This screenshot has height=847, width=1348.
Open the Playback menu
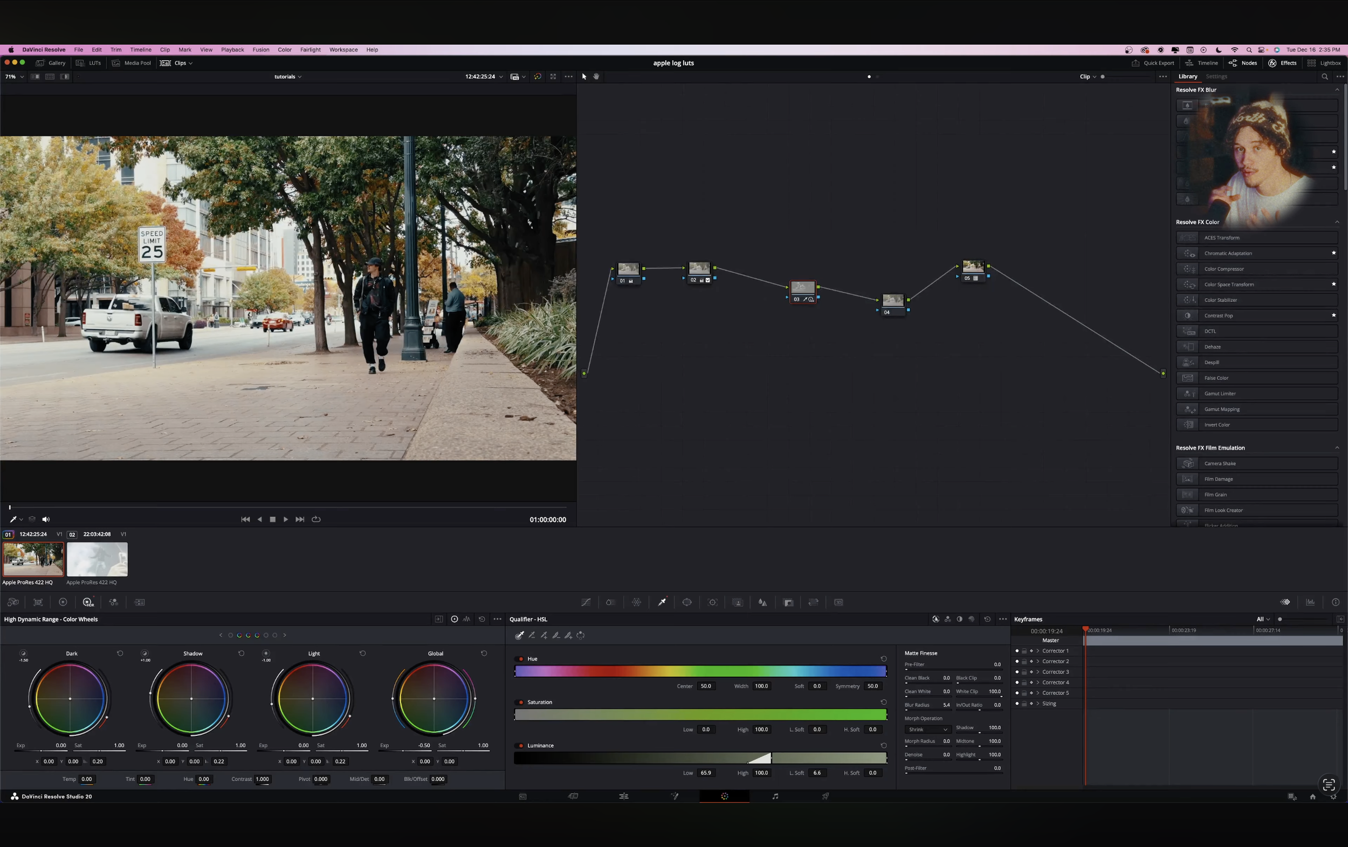pos(232,50)
